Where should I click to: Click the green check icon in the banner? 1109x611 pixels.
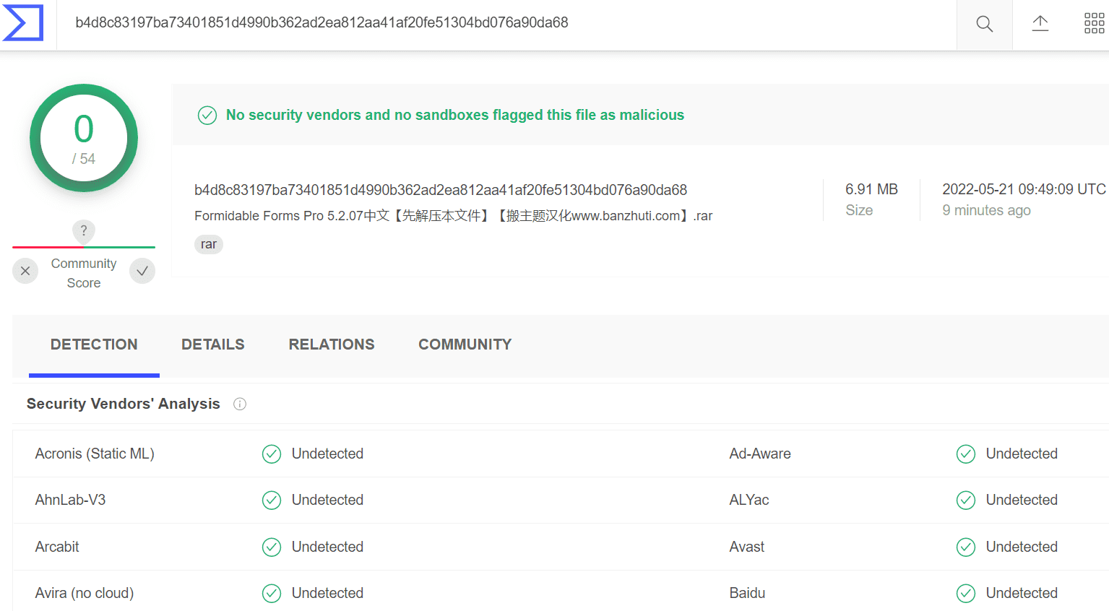(x=207, y=115)
